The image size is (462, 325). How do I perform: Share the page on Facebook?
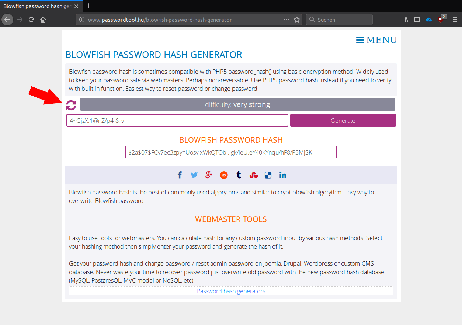point(180,175)
